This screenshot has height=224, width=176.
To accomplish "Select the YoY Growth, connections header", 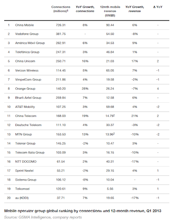I will coord(85,9).
